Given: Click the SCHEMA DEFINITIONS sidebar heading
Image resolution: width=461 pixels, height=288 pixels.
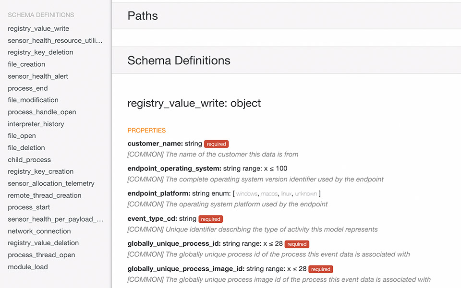Looking at the screenshot, I should 41,15.
